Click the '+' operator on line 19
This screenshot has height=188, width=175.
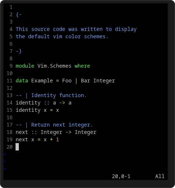[51, 139]
